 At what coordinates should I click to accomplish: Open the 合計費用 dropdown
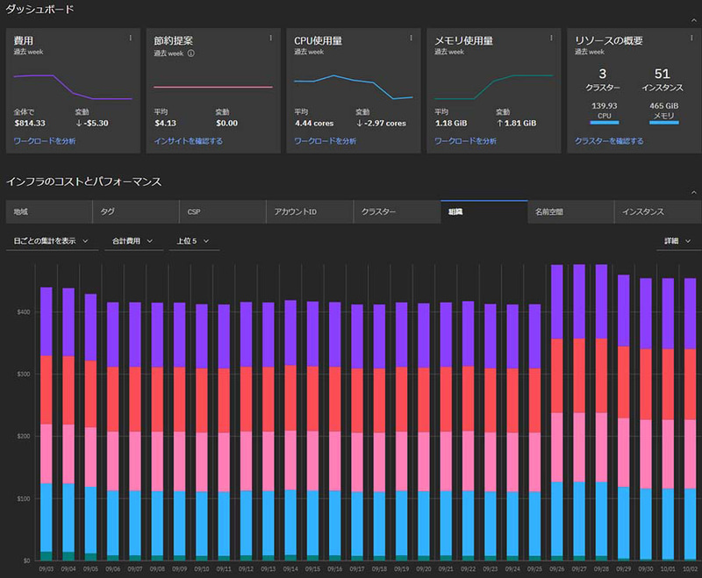pyautogui.click(x=133, y=241)
